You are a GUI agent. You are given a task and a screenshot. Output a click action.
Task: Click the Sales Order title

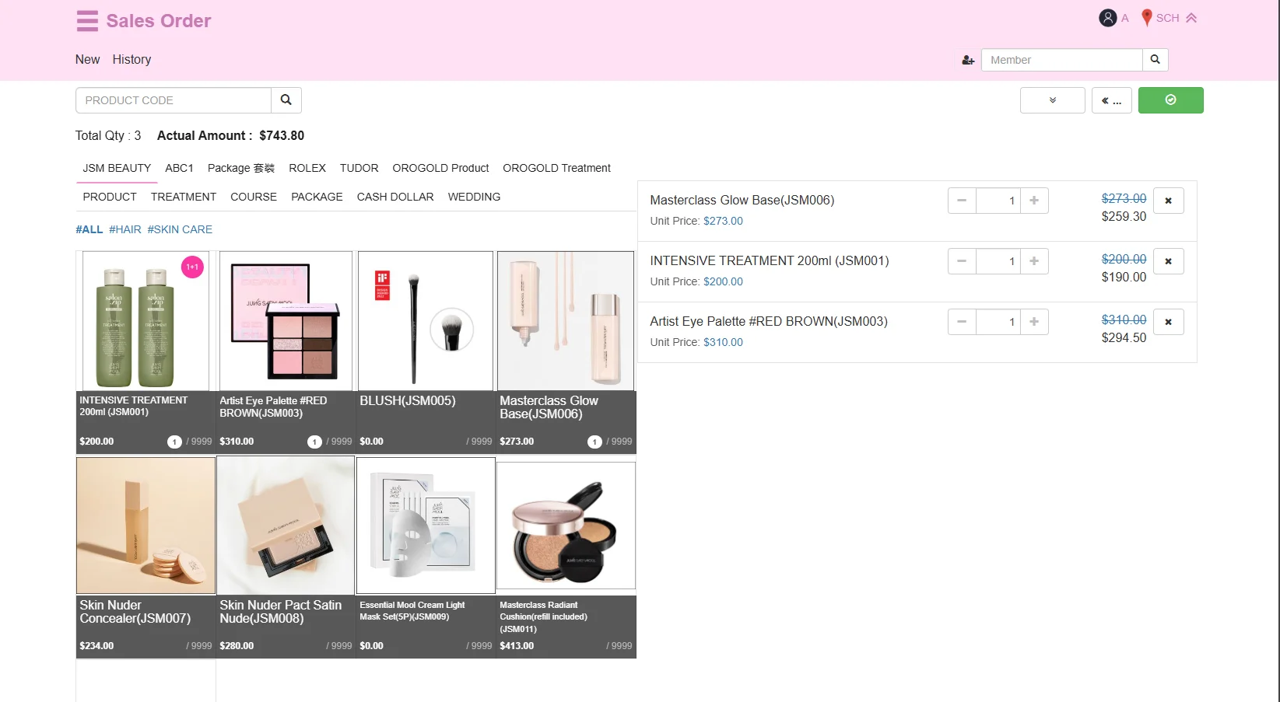(159, 21)
